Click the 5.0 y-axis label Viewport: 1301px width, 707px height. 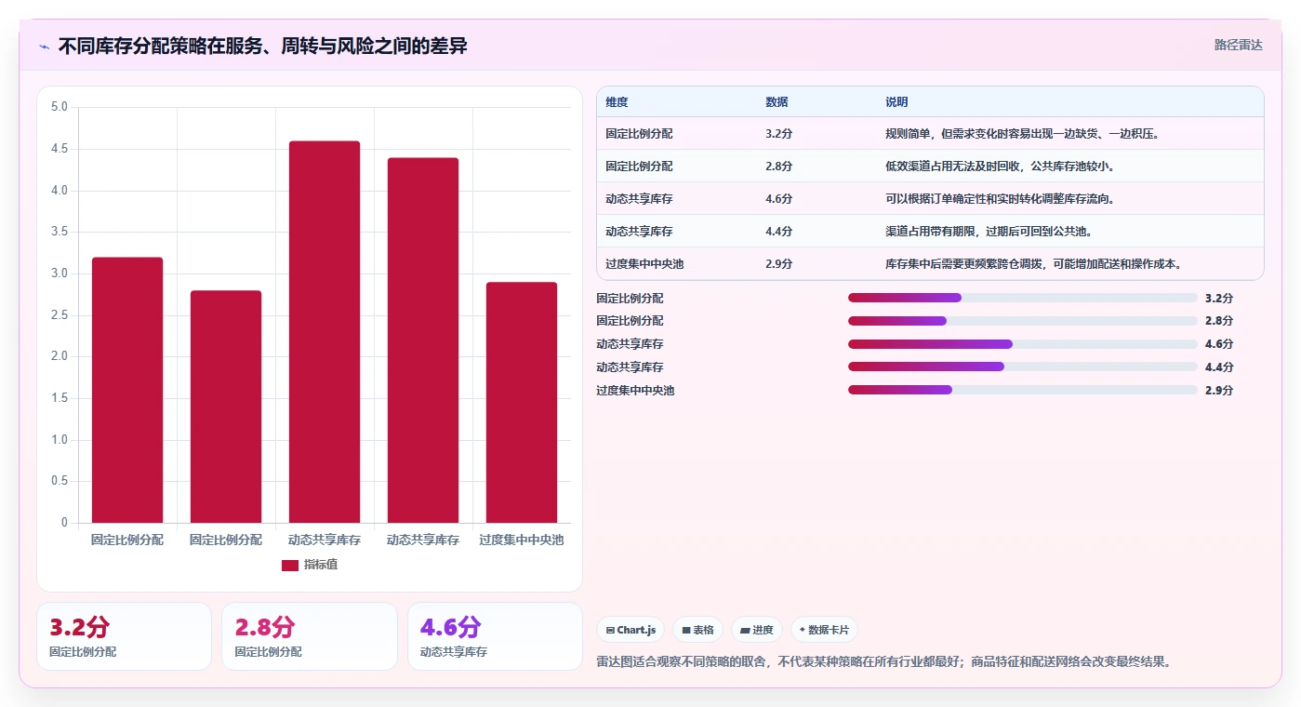[60, 107]
